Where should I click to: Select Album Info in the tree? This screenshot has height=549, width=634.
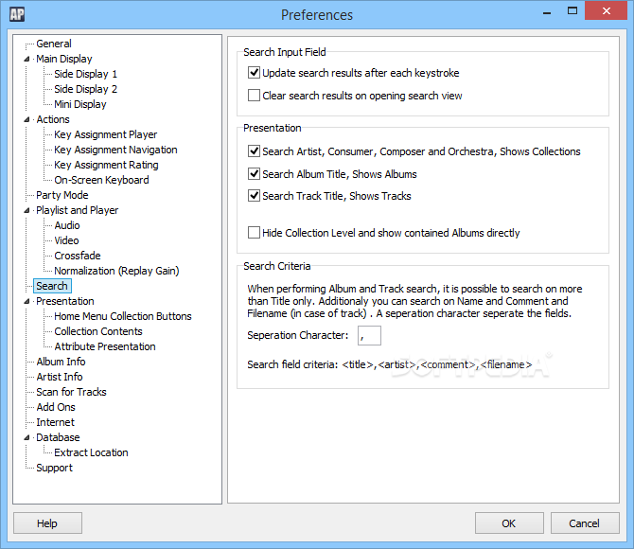61,362
